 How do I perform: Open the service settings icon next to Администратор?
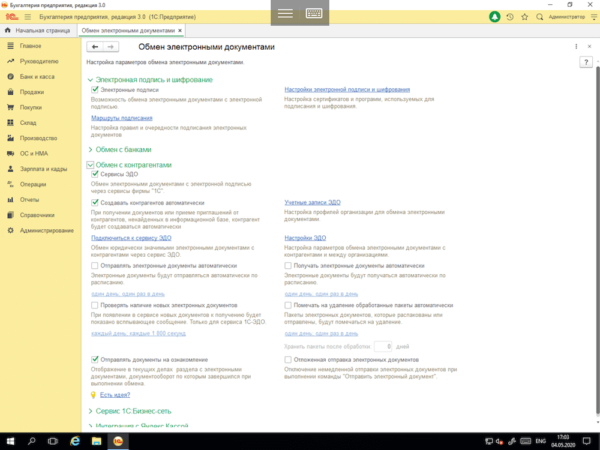tap(594, 17)
